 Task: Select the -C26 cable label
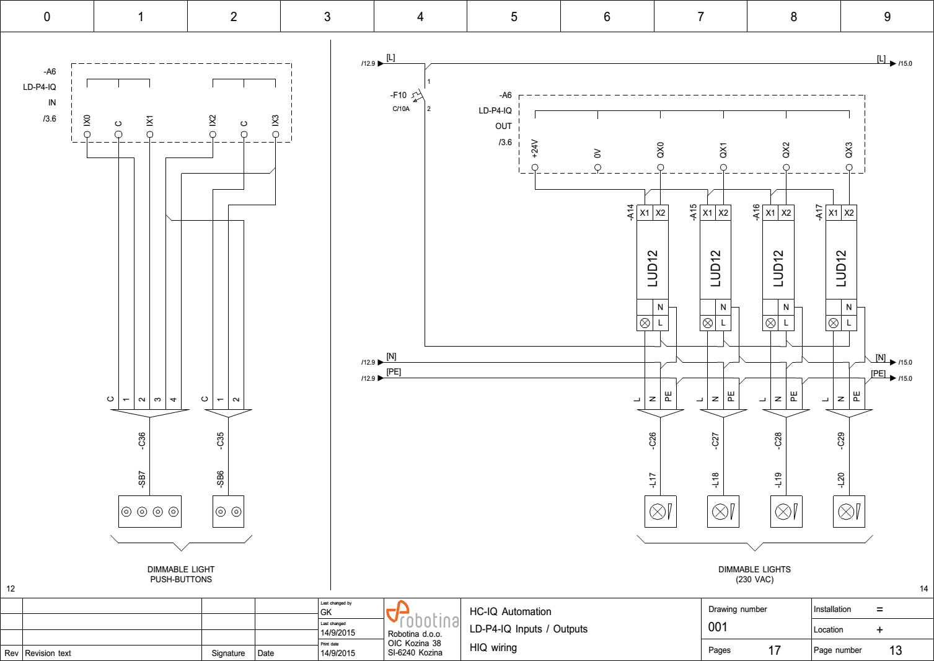(x=653, y=440)
